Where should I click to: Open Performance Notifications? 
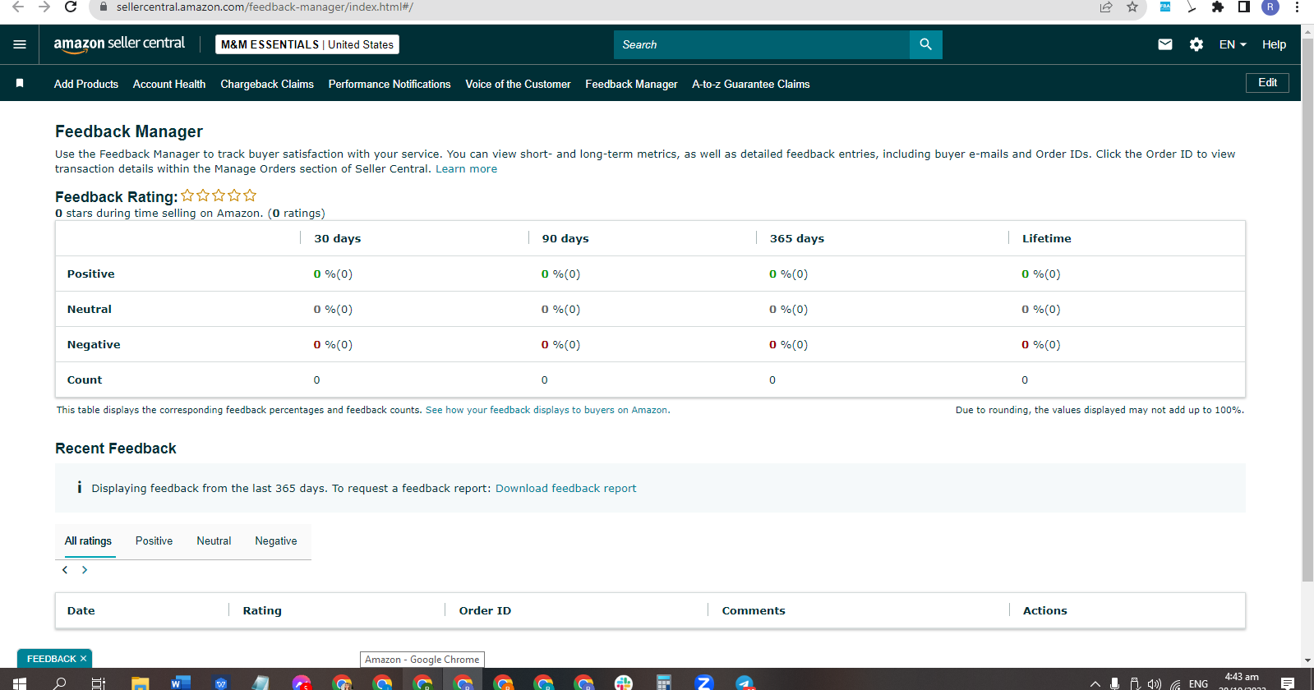point(390,84)
